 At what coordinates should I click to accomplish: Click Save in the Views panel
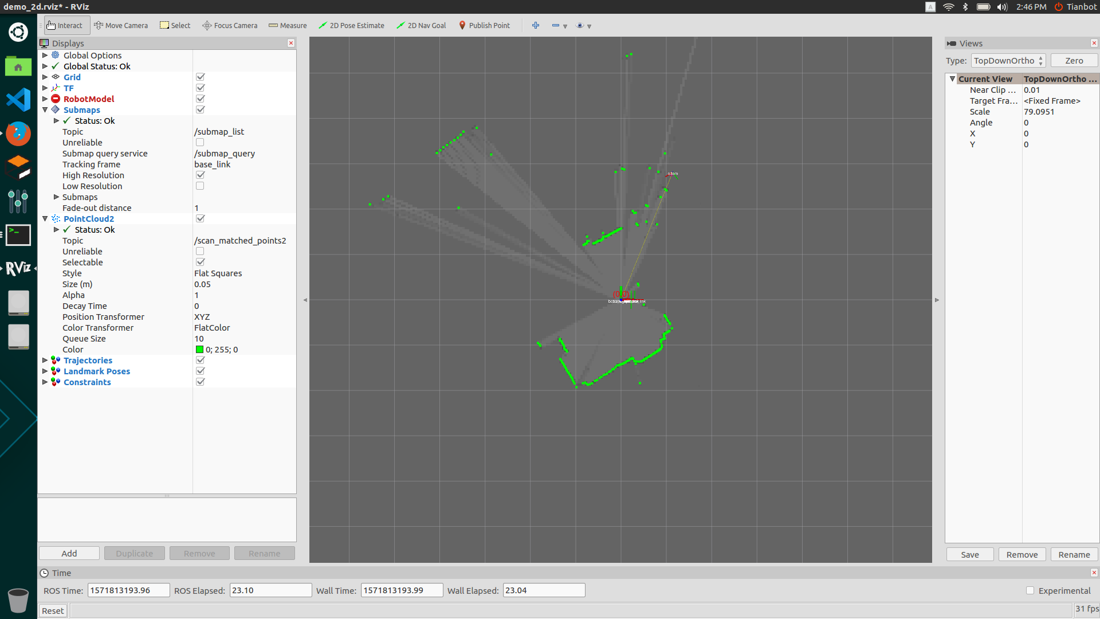click(x=970, y=554)
